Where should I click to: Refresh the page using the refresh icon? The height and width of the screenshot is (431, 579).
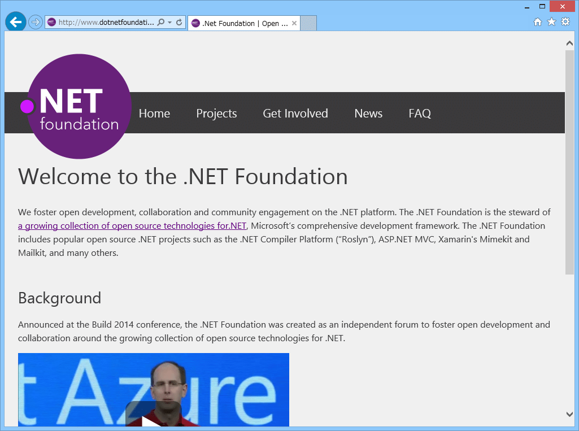[180, 21]
